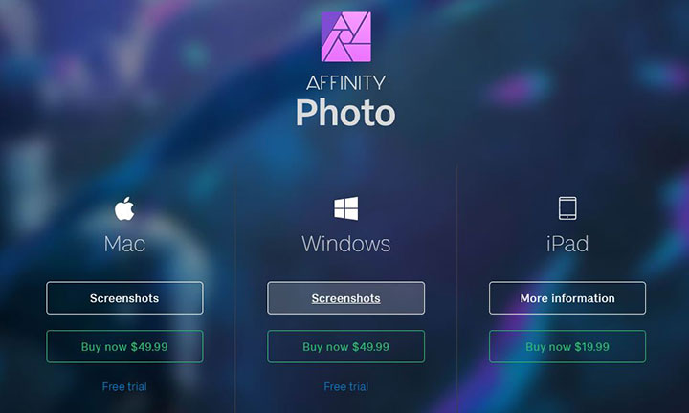Click divider line between Mac and Windows

click(x=235, y=290)
